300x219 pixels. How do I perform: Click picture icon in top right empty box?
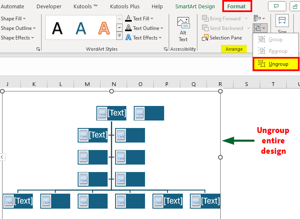[x=140, y=113]
